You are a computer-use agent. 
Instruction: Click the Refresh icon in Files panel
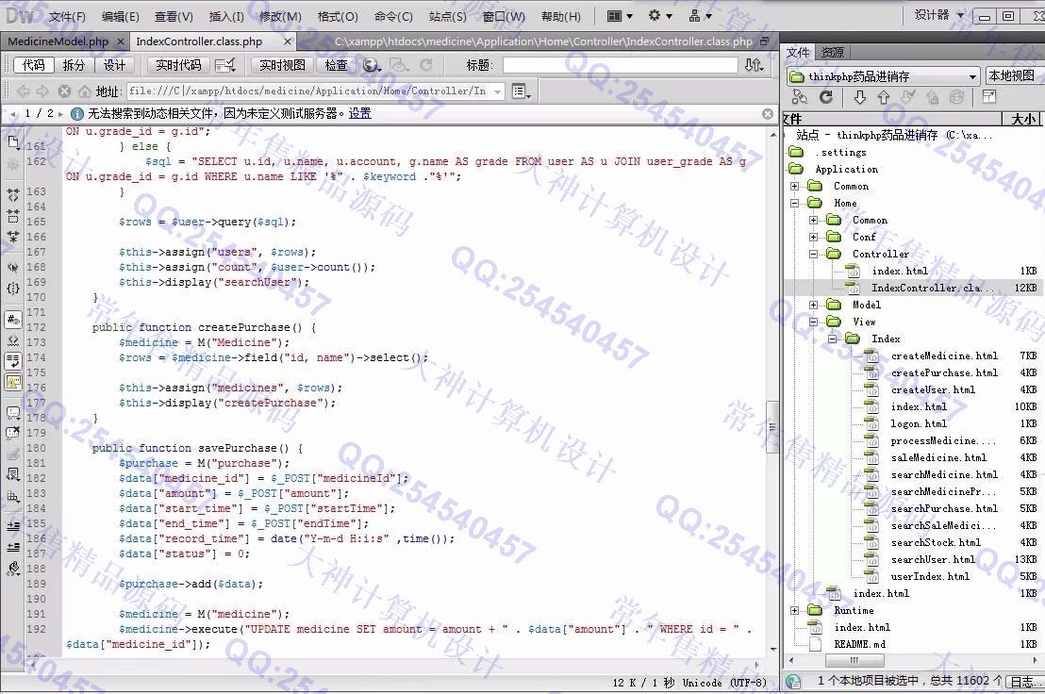pos(826,97)
